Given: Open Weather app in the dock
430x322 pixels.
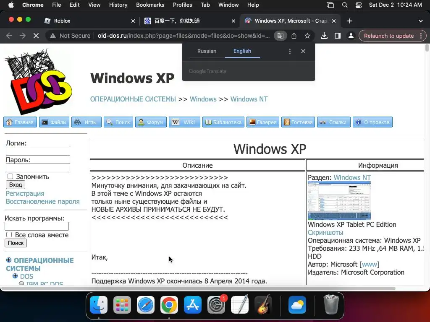Looking at the screenshot, I should tap(297, 305).
